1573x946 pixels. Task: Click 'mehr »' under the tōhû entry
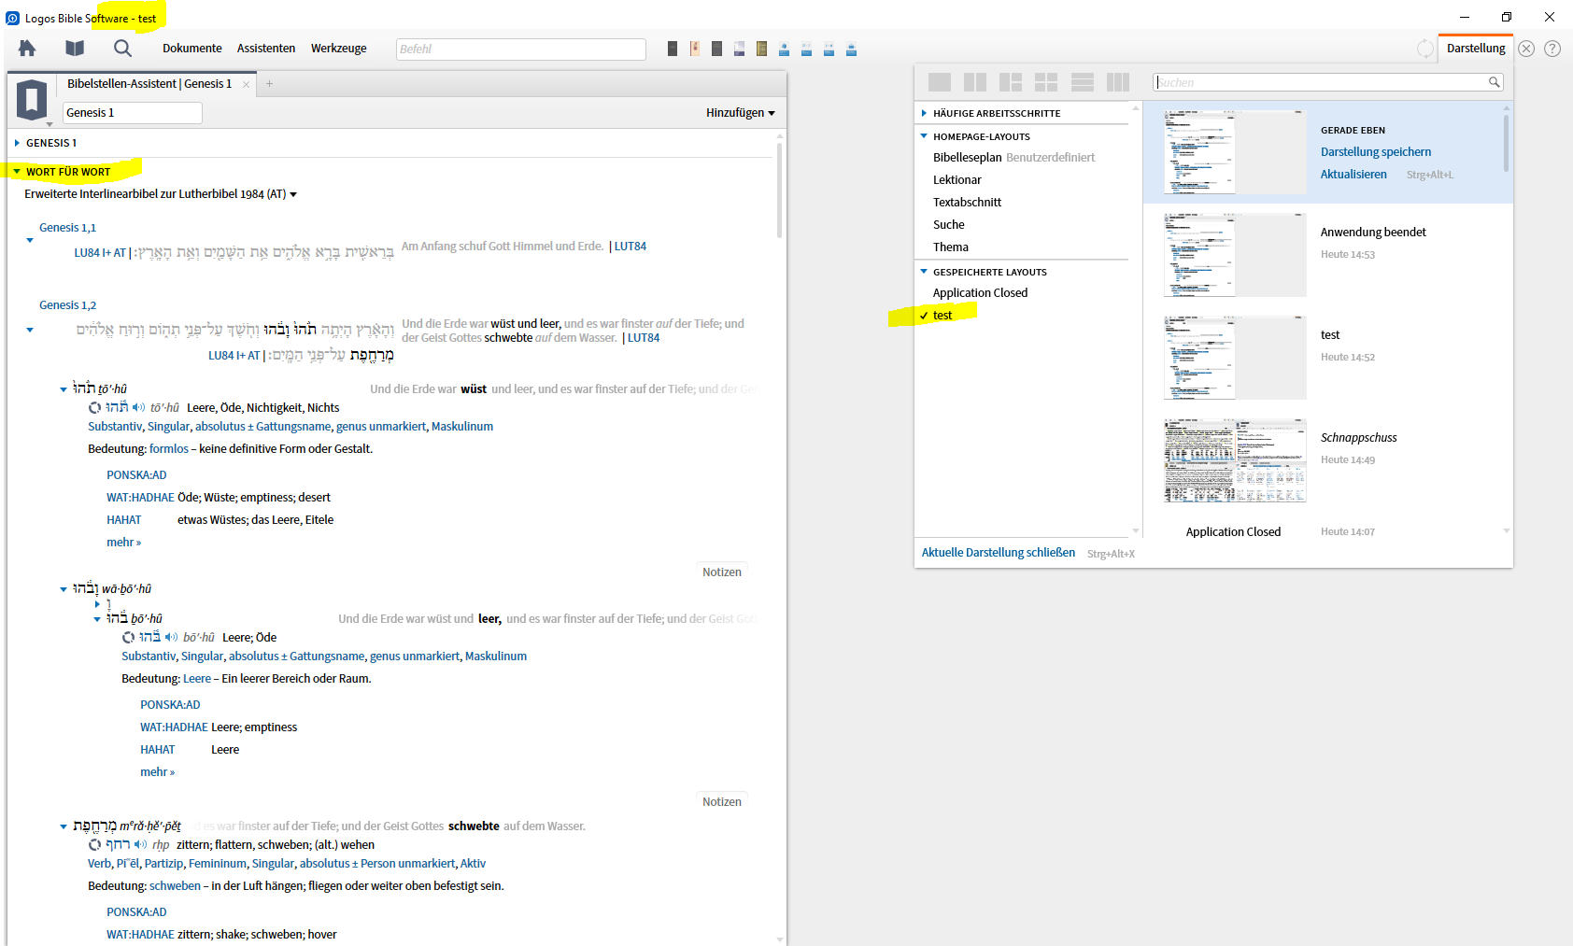pos(124,543)
